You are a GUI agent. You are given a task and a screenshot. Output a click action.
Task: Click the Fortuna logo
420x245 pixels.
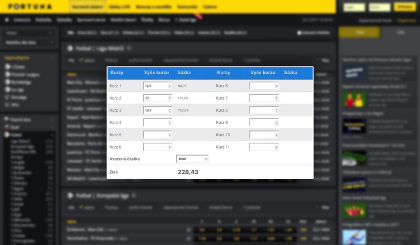30,7
